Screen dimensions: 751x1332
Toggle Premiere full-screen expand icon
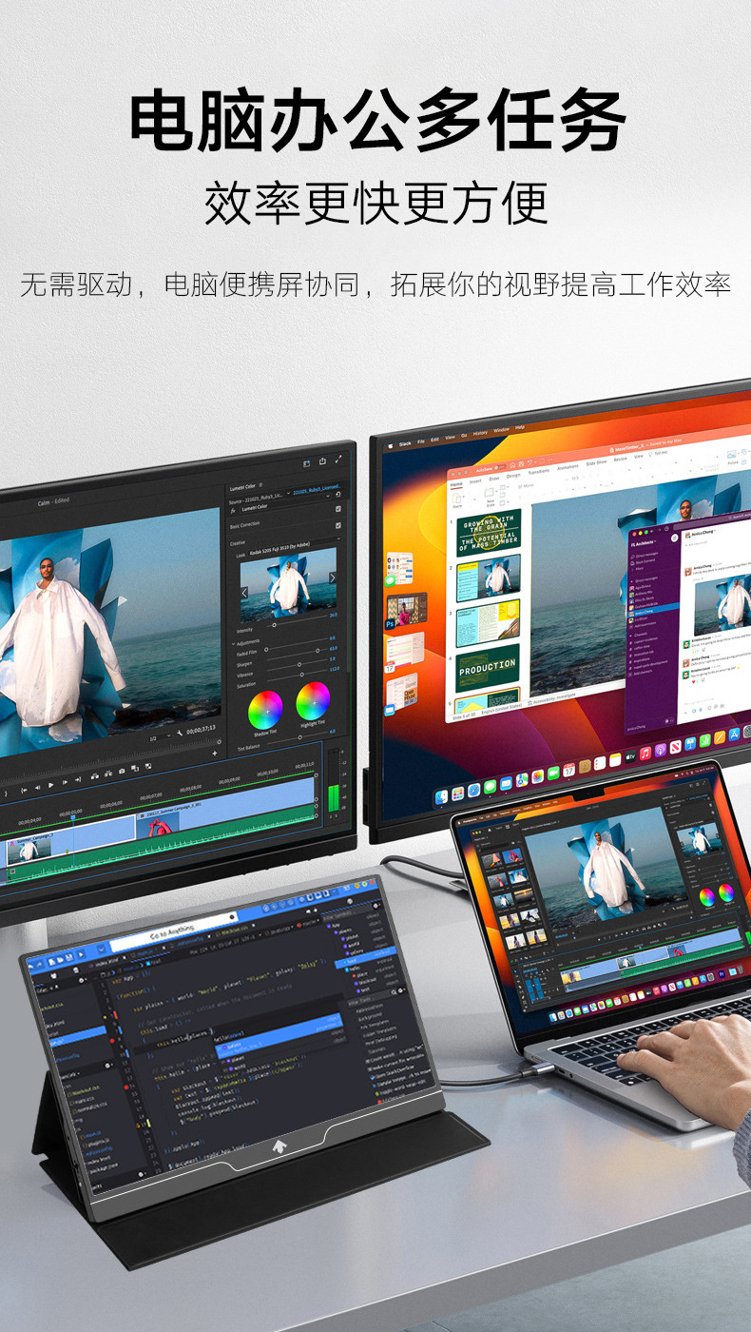click(x=338, y=460)
